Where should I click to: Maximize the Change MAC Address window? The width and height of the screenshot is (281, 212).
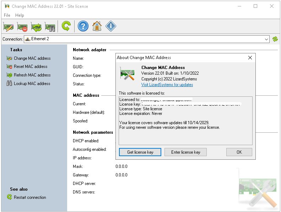point(255,6)
